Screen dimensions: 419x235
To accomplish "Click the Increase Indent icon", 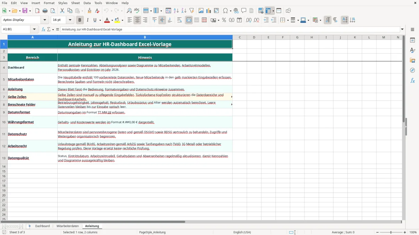I will [x=266, y=20].
